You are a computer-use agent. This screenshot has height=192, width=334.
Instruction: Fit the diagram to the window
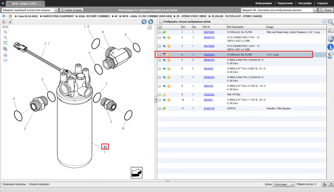point(5,43)
